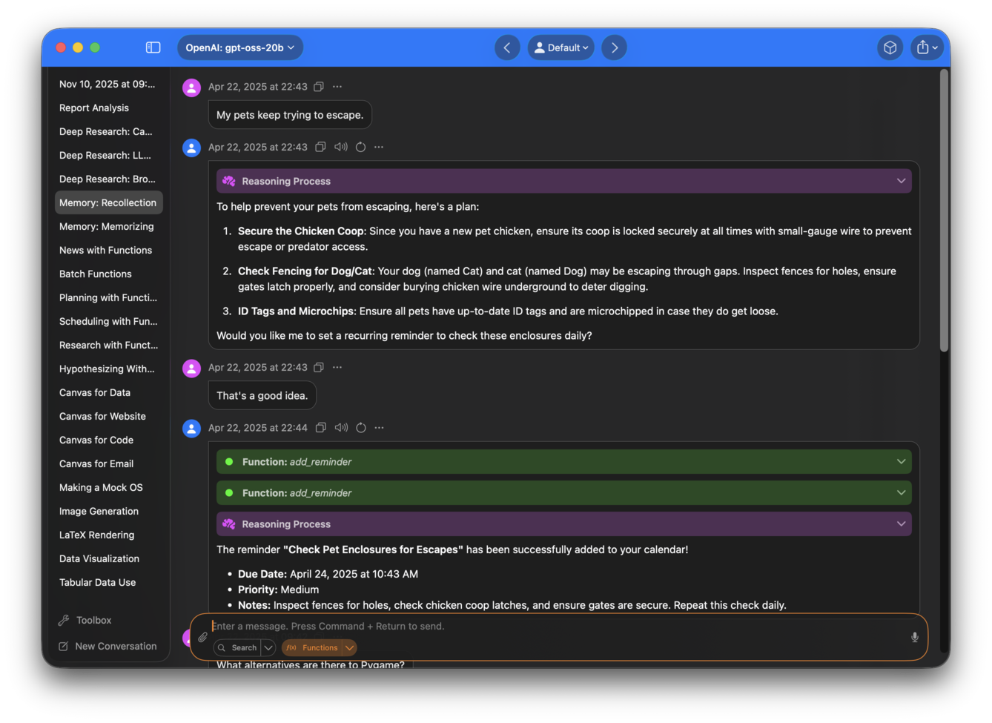Viewport: 992px width, 723px height.
Task: Play first assistant reply aloud via speaker icon
Action: 340,147
